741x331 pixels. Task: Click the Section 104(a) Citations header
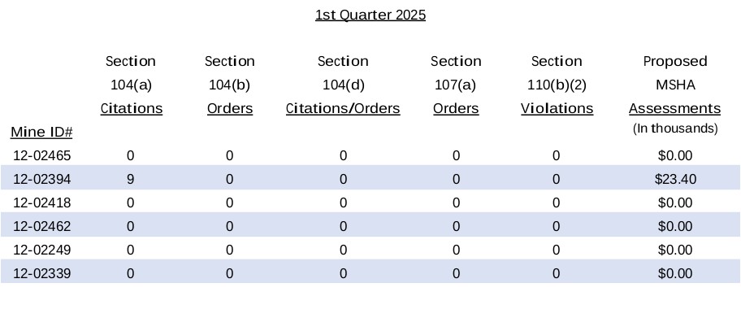pyautogui.click(x=131, y=85)
